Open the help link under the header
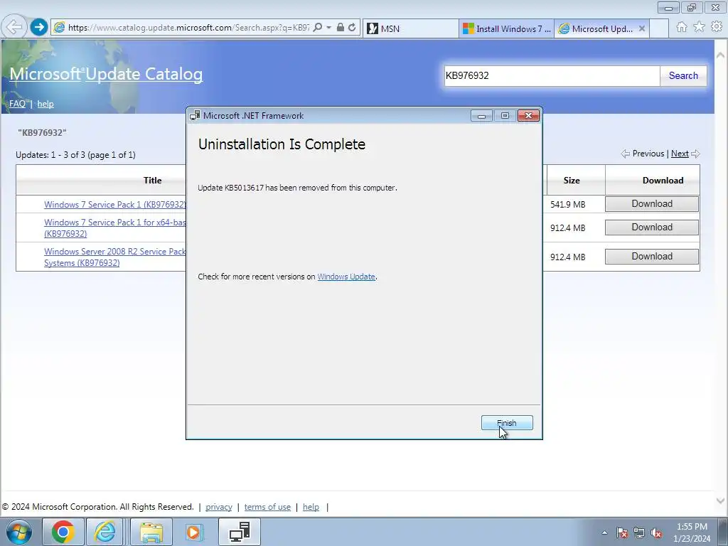 click(x=45, y=104)
